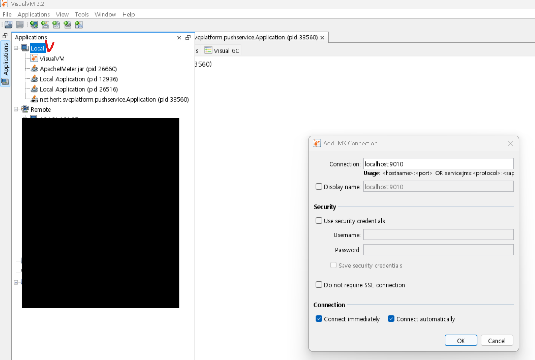Click the Local computer node icon

(25, 48)
